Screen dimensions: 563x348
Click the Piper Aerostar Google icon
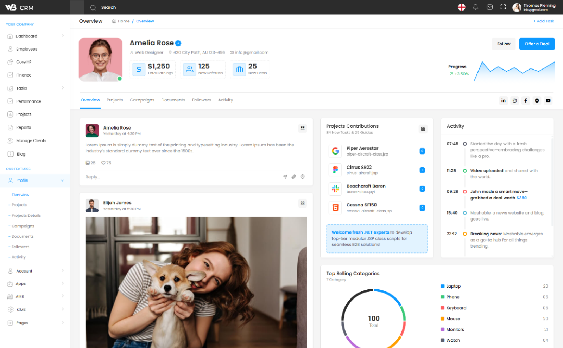pyautogui.click(x=335, y=151)
